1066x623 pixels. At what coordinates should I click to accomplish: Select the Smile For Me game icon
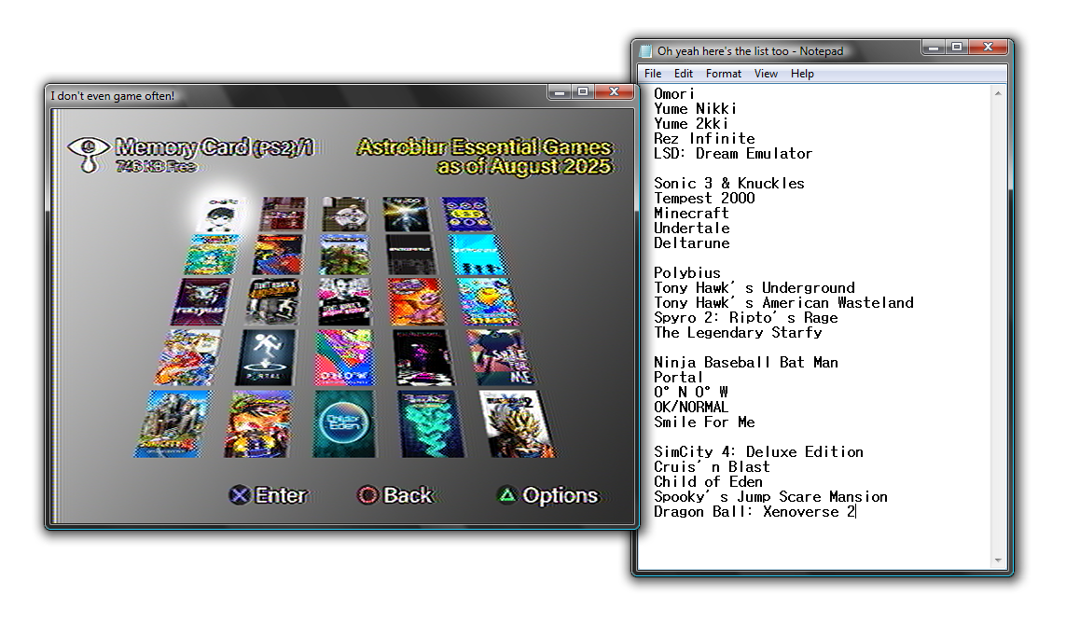coord(501,357)
